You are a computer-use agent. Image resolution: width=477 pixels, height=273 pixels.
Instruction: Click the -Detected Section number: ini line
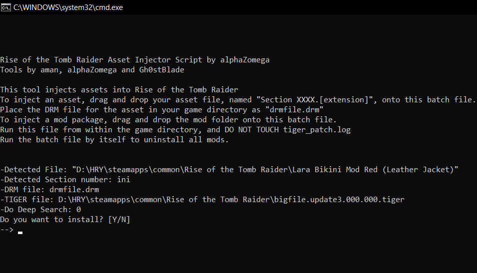tap(65, 180)
